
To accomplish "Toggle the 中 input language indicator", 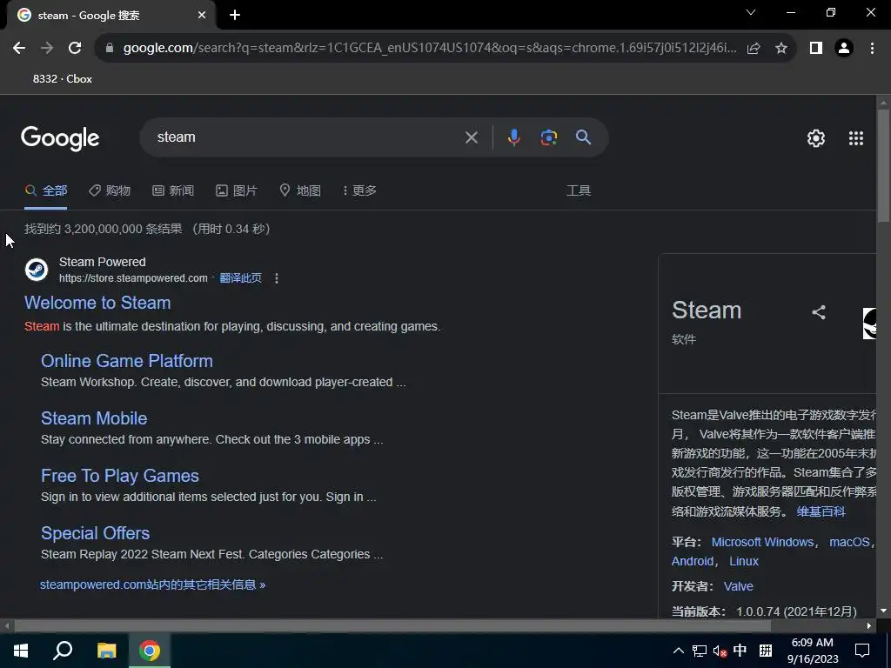I will (740, 651).
